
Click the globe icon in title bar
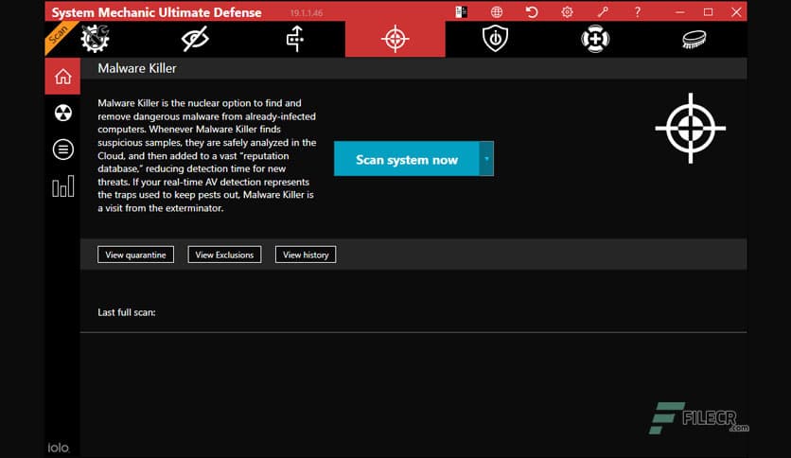pyautogui.click(x=497, y=11)
